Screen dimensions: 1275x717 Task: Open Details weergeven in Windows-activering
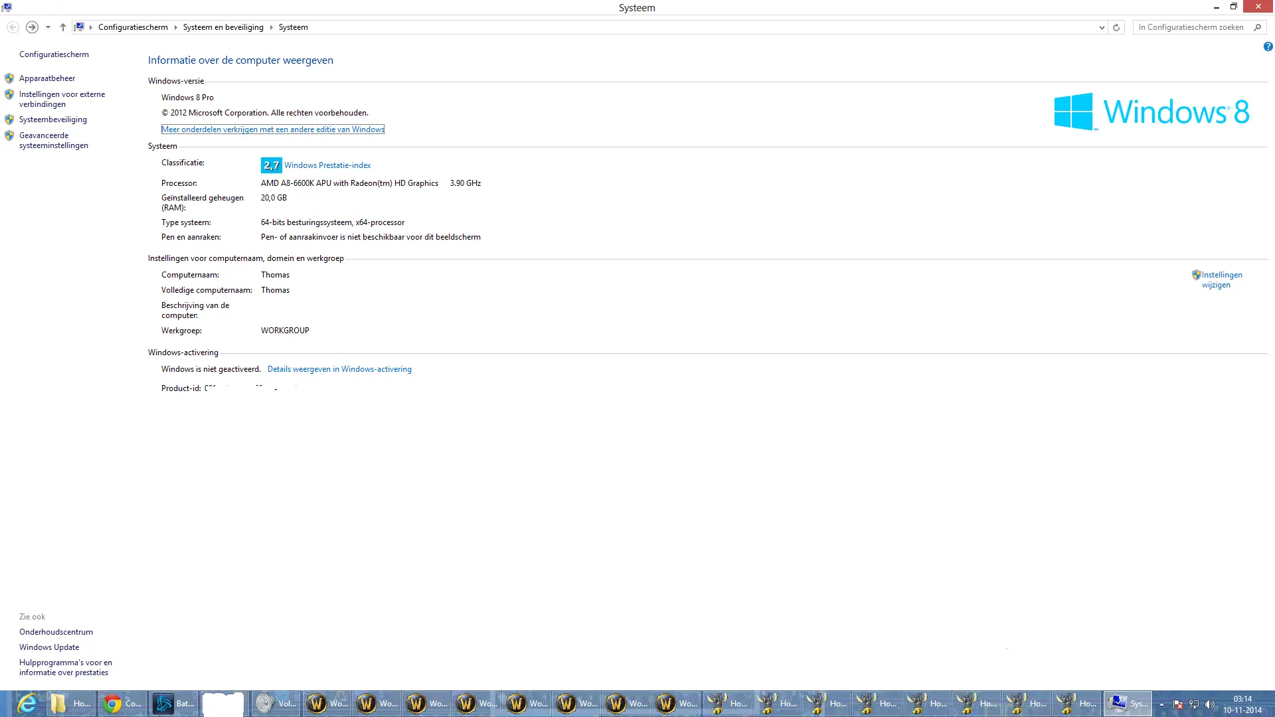(x=339, y=369)
